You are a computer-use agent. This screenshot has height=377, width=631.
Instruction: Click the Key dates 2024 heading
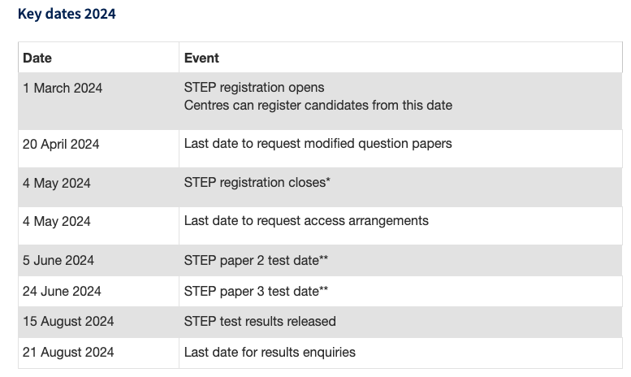(x=67, y=14)
